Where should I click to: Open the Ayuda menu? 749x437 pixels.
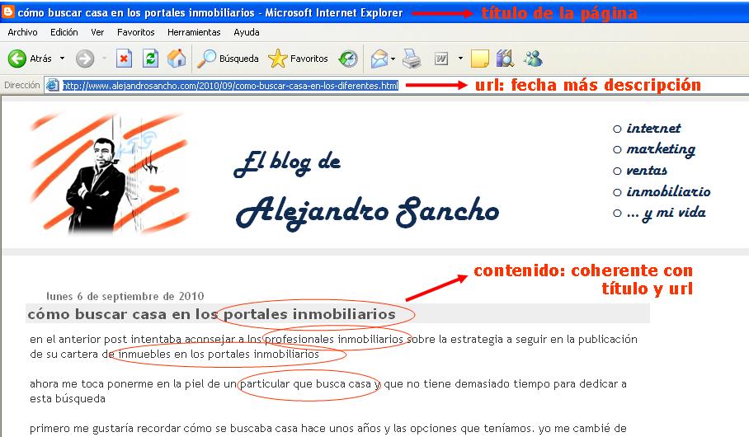tap(247, 32)
